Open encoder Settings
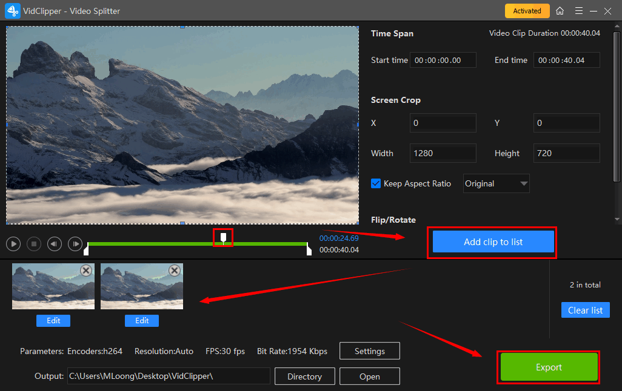622x391 pixels. click(x=369, y=351)
